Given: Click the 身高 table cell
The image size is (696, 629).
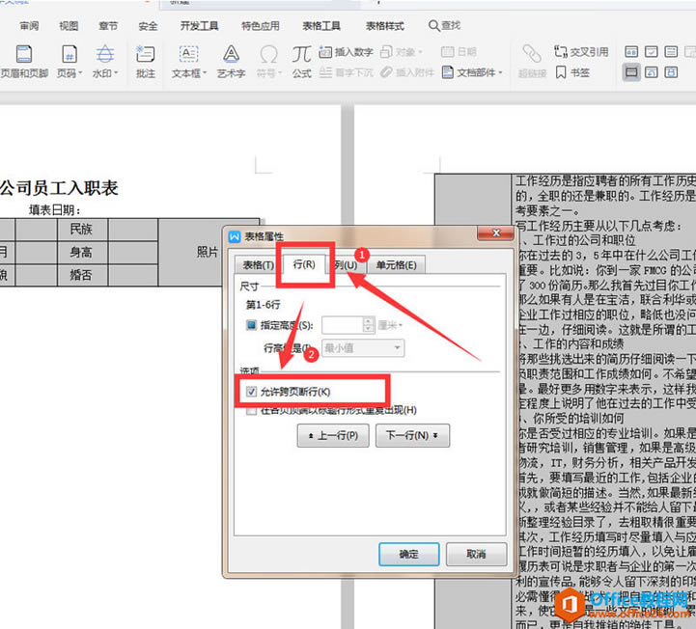Looking at the screenshot, I should pos(83,253).
